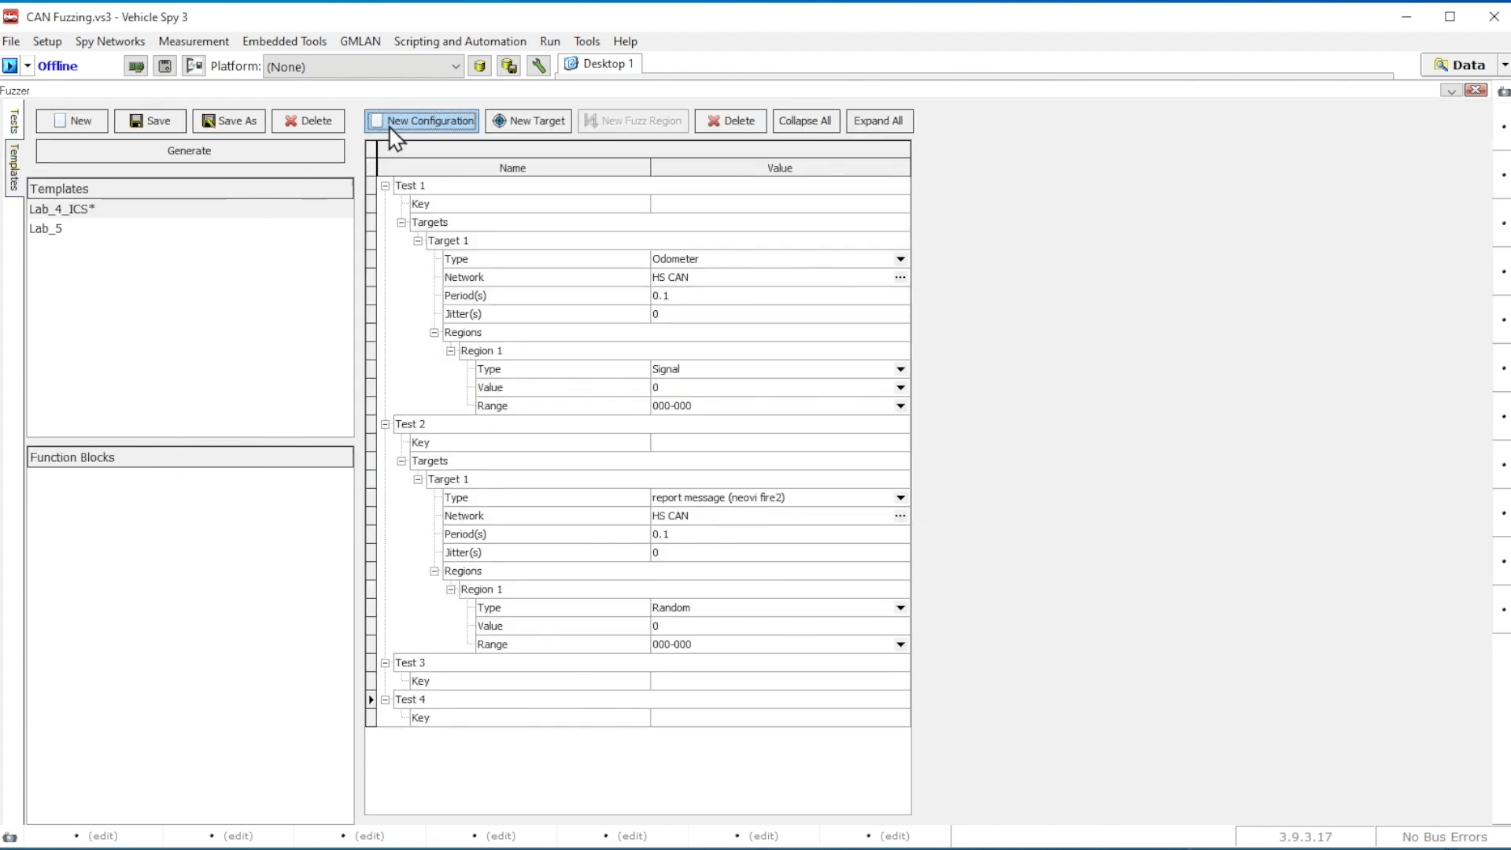The width and height of the screenshot is (1511, 850).
Task: Click Period(s) value field in Test 1
Action: point(779,296)
